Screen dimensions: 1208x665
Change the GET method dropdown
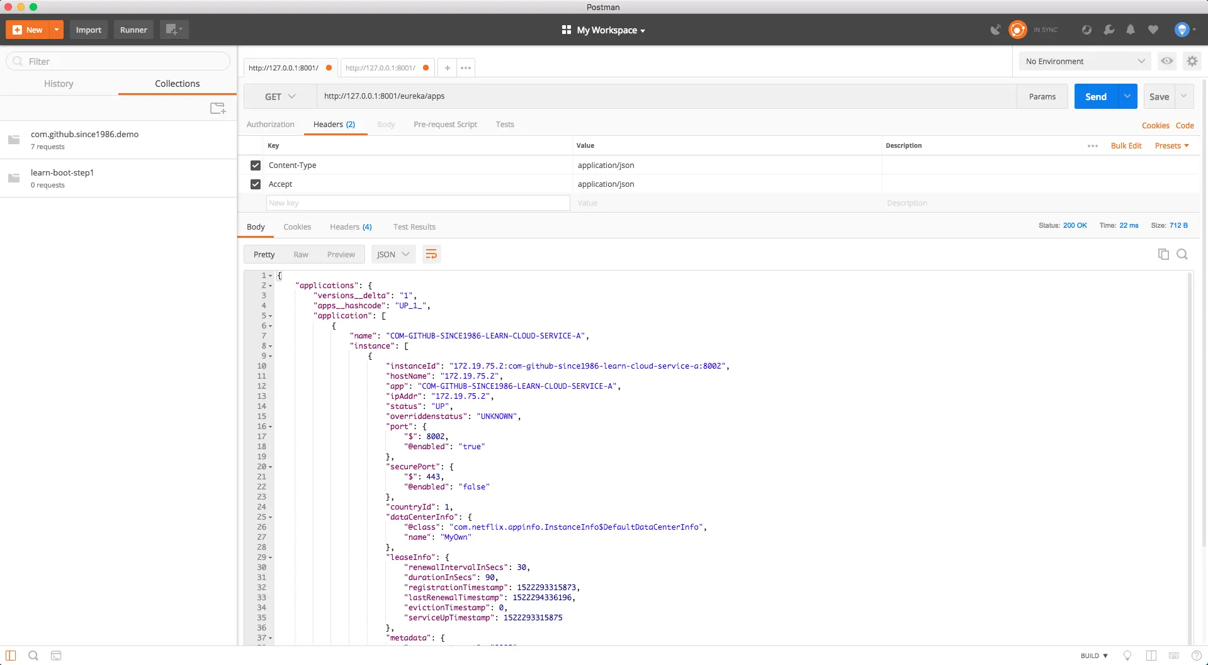[x=280, y=96]
